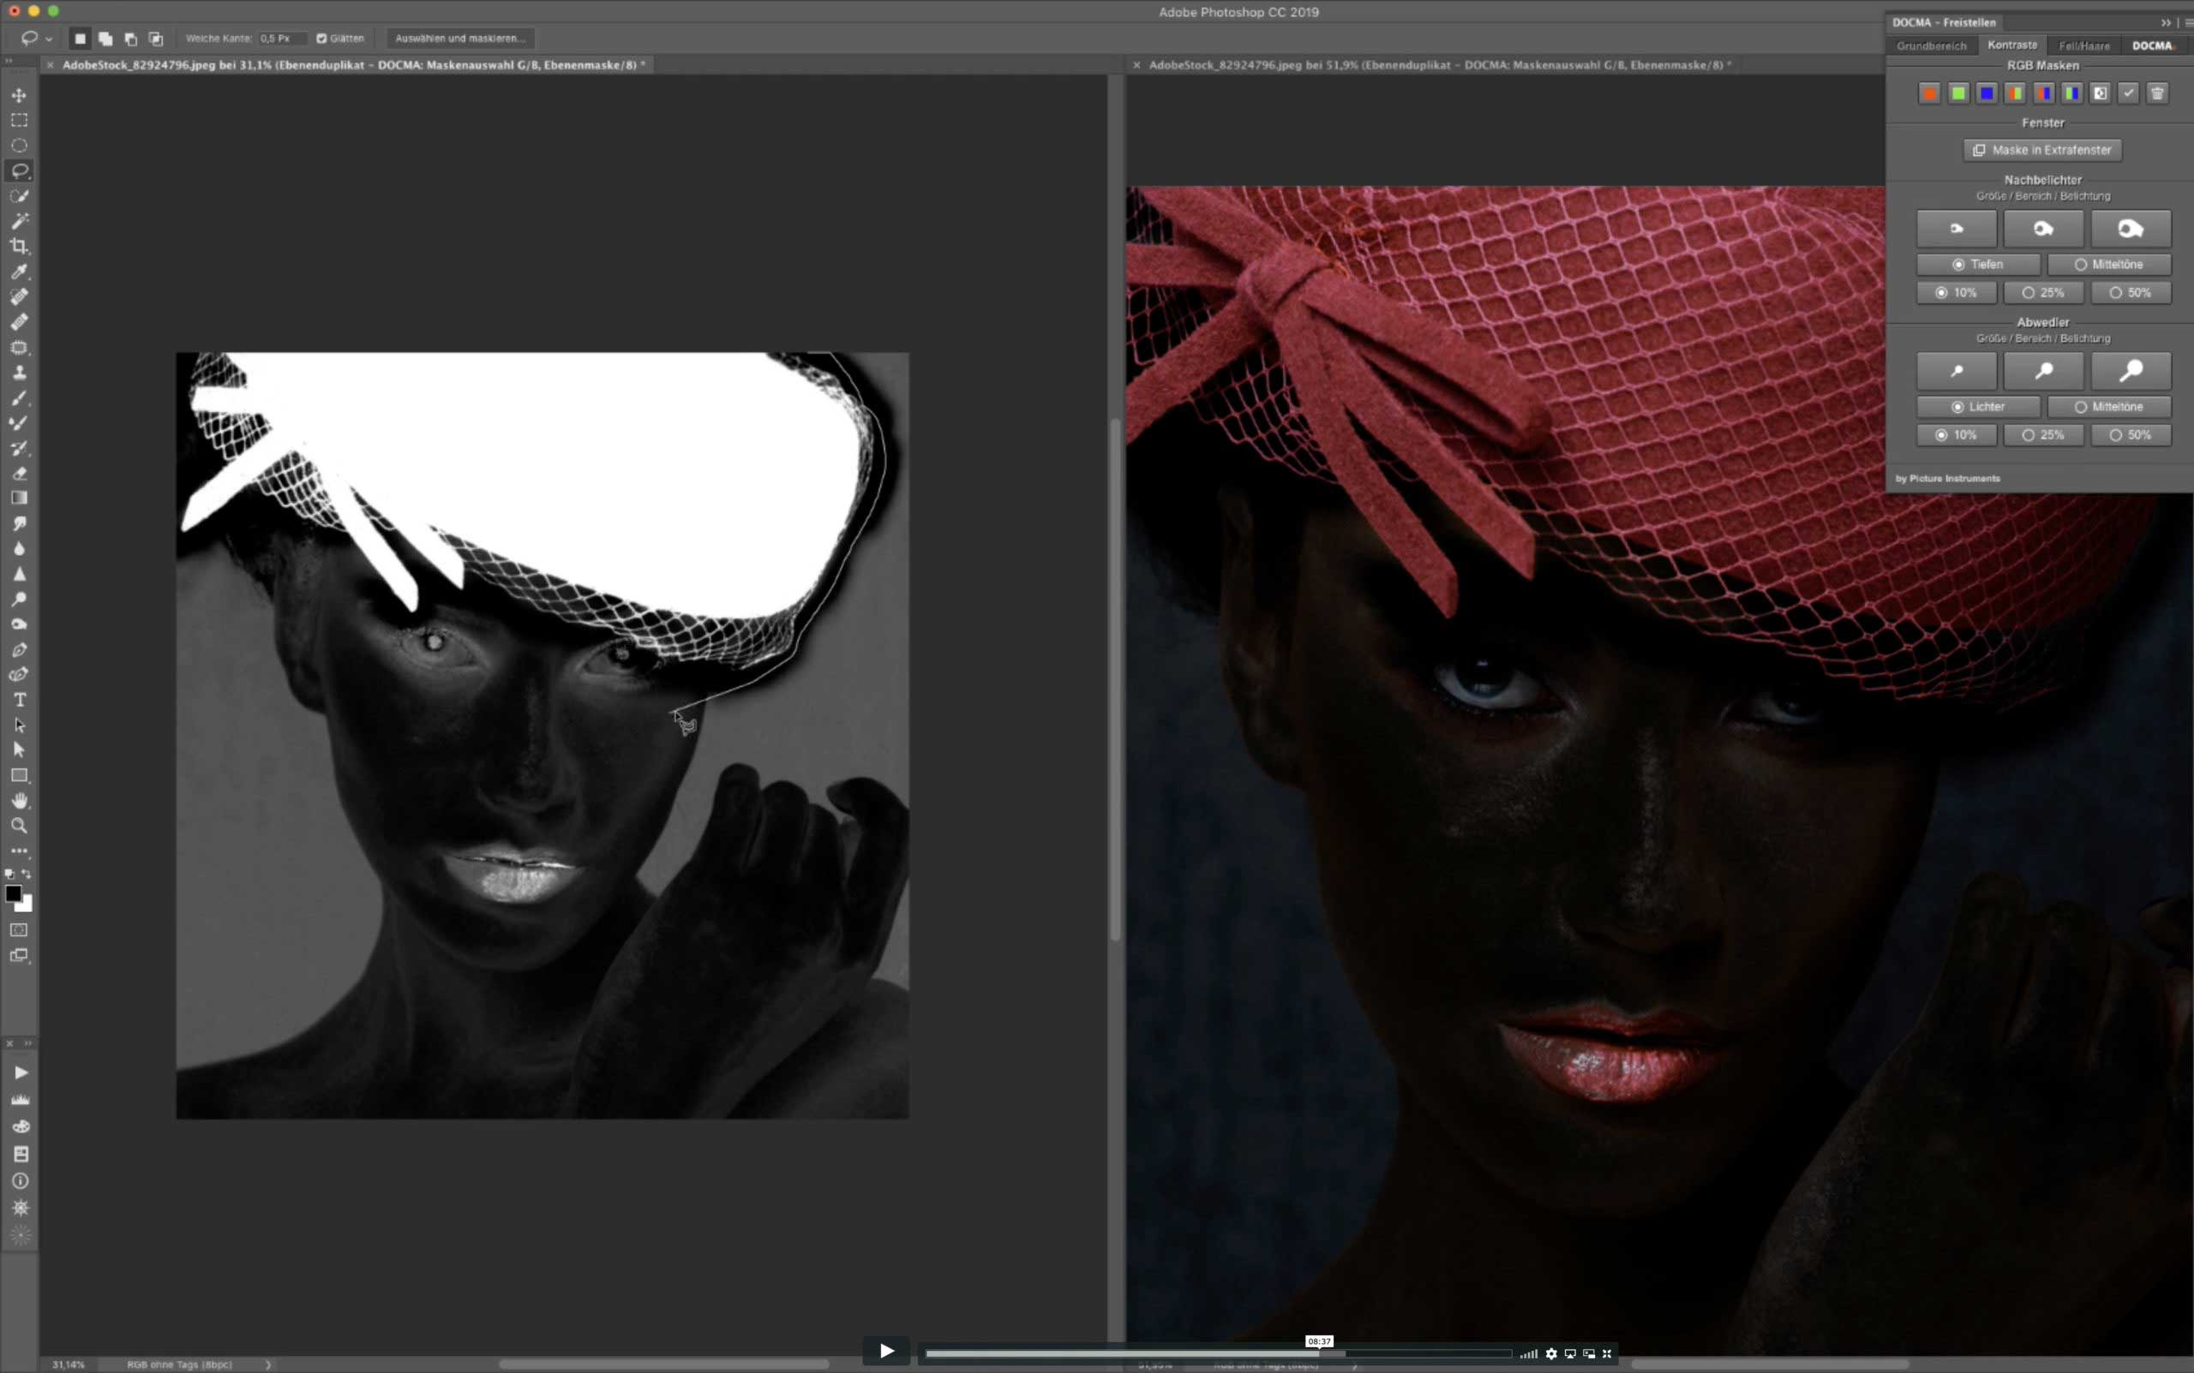Click Maske in Extrafenster button
Viewport: 2194px width, 1373px height.
[x=2042, y=151]
